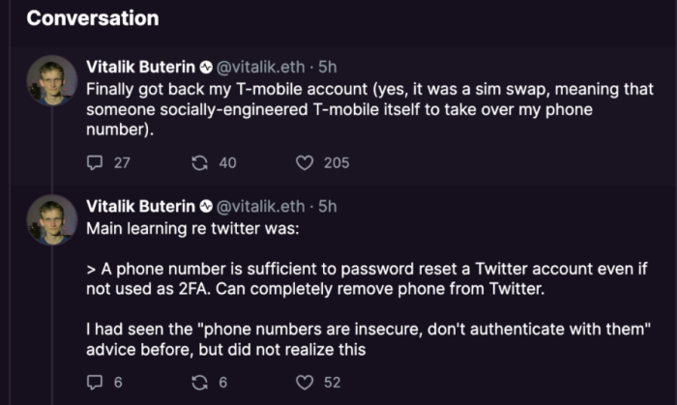Open Vitalik's avatar on the first tweet
Image resolution: width=677 pixels, height=405 pixels.
(x=52, y=80)
